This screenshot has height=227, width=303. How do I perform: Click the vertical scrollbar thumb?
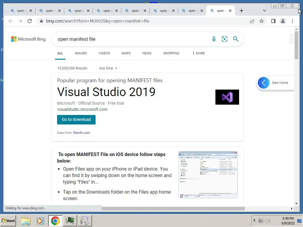pyautogui.click(x=296, y=45)
